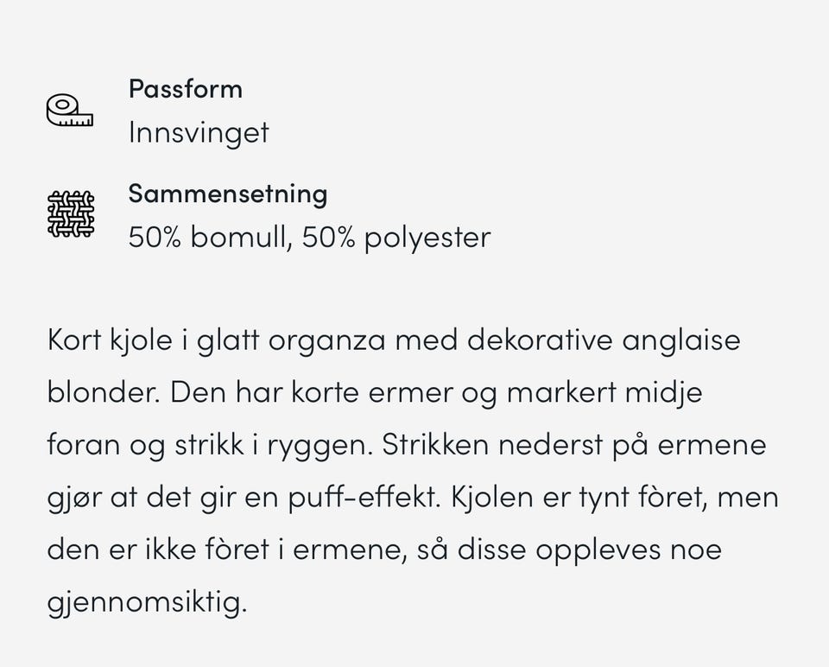Click the 50% bomull text

coord(206,237)
